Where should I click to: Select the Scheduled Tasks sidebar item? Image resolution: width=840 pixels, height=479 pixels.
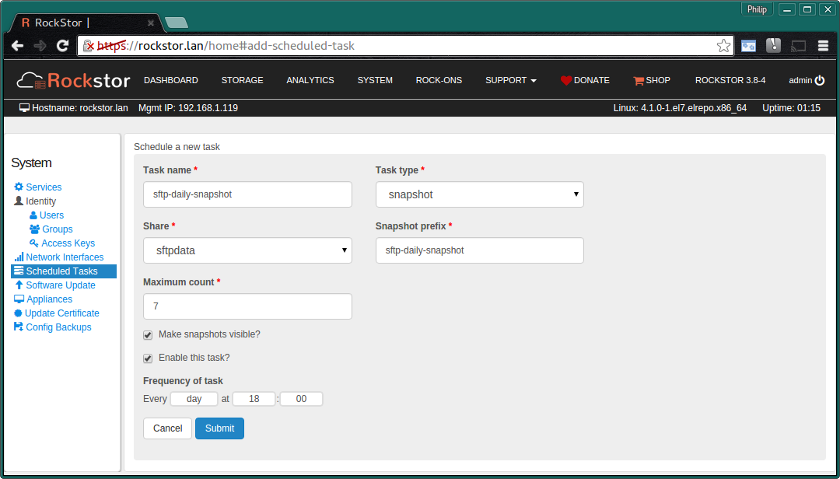tap(64, 271)
